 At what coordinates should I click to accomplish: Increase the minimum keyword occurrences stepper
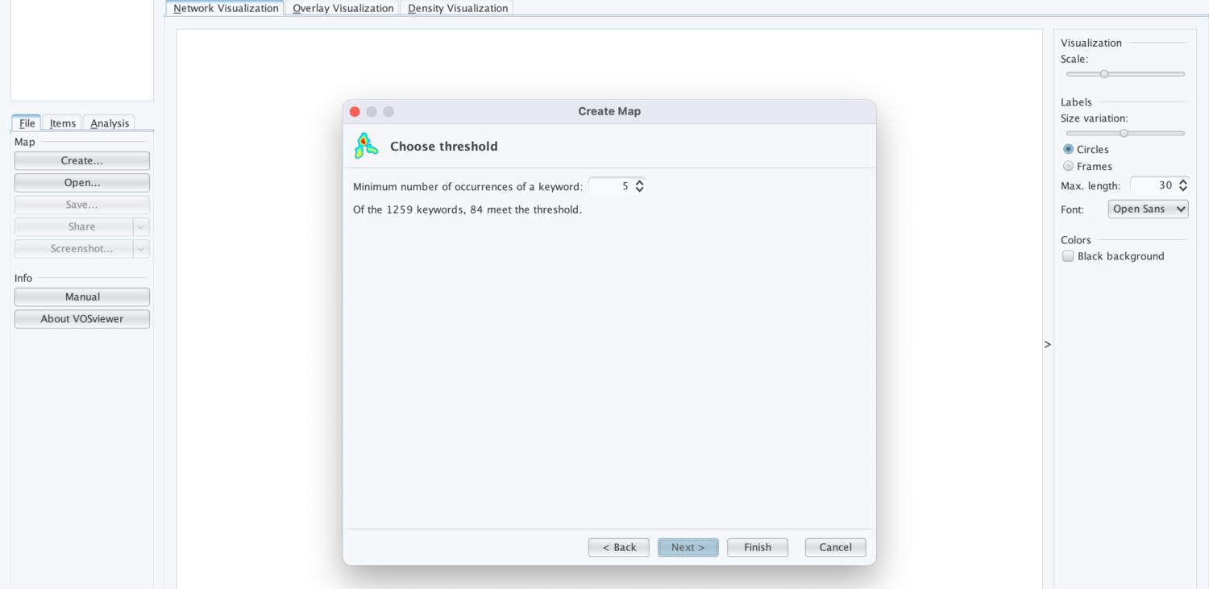pos(639,183)
